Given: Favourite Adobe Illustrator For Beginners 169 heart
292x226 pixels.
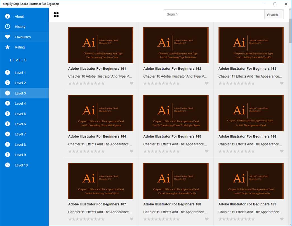Looking at the screenshot, I should 282,219.
